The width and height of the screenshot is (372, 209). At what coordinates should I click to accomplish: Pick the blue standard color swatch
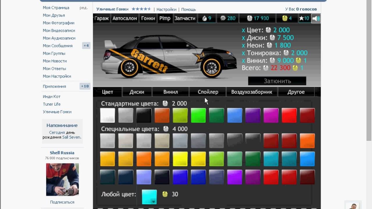235,115
